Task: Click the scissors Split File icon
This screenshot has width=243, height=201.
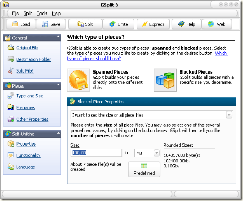Action: click(x=11, y=70)
